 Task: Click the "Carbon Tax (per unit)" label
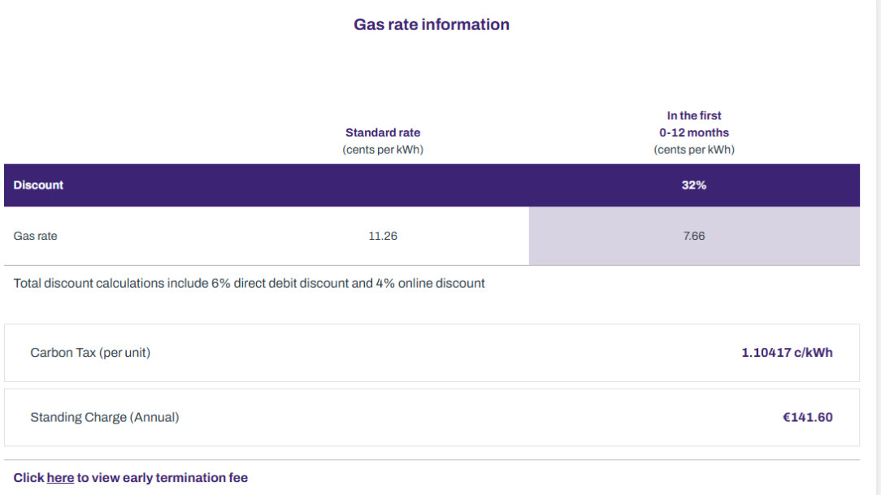coord(90,353)
